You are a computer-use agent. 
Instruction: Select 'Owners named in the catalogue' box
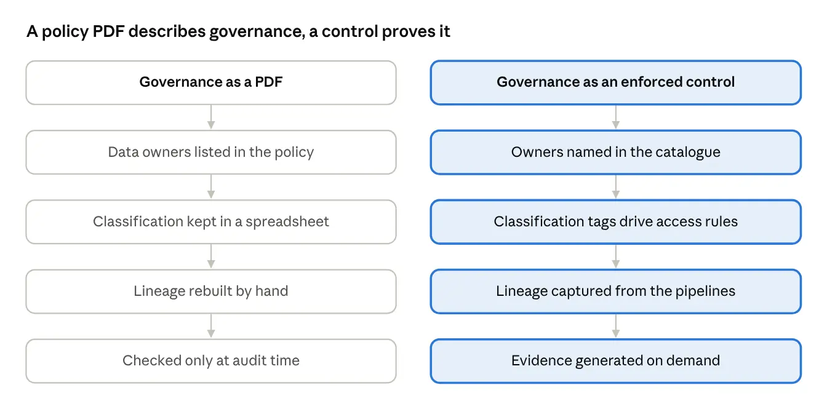coord(616,152)
